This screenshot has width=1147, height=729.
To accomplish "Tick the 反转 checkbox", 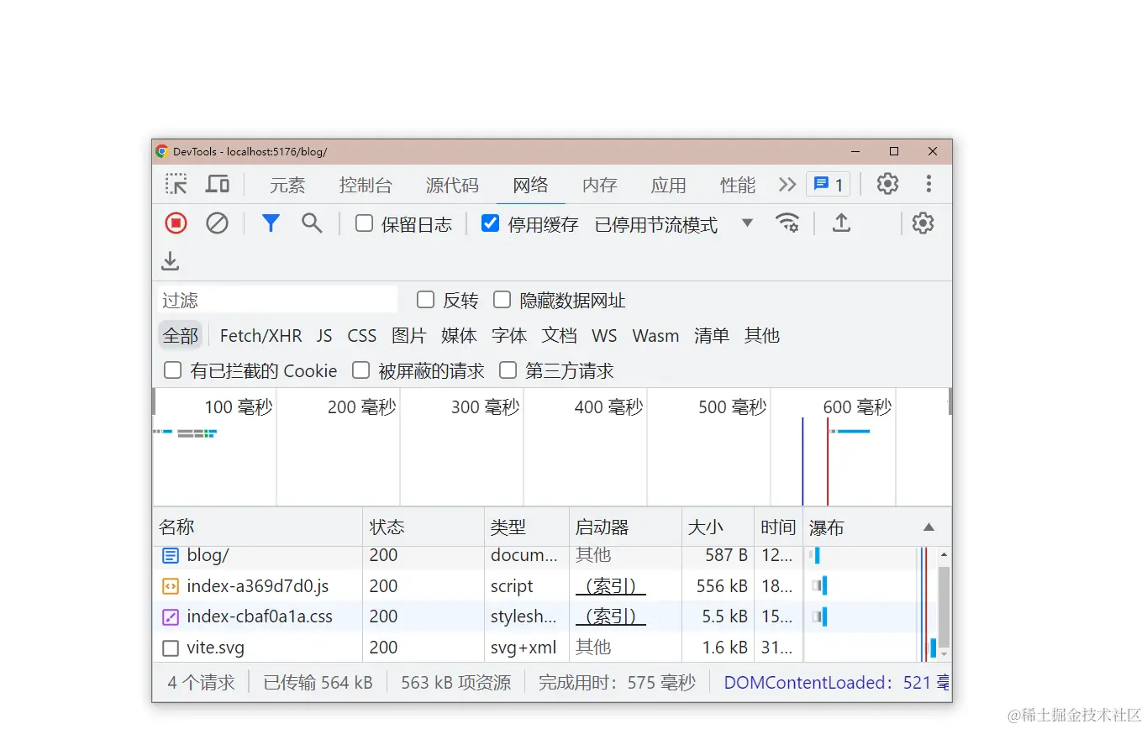I will pos(426,300).
